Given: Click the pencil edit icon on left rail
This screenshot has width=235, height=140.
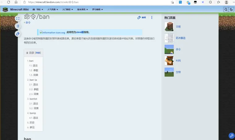Looking at the screenshot, I should (18, 34).
